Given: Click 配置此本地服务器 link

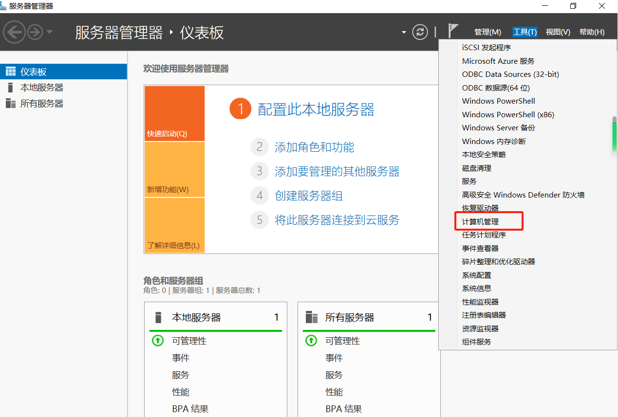Looking at the screenshot, I should [316, 109].
